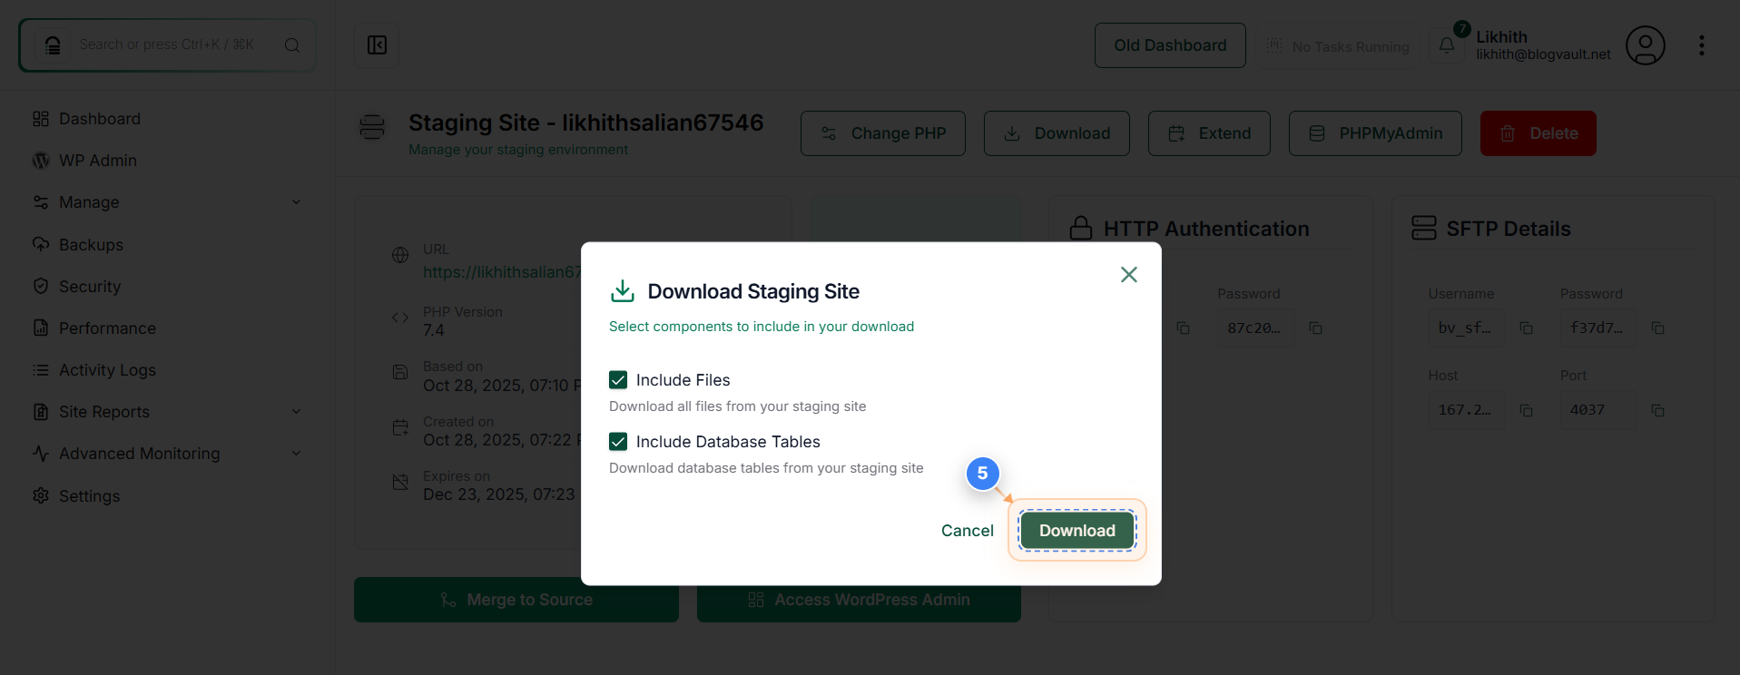Viewport: 1740px width, 675px height.
Task: Click Merge to Source
Action: [516, 600]
